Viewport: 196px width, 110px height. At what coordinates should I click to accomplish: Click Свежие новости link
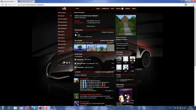click(x=91, y=26)
